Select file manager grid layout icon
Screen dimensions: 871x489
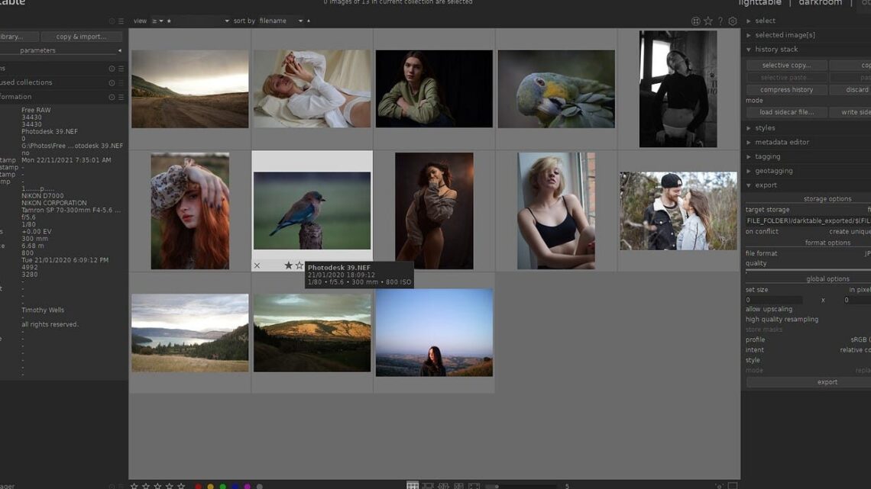[x=412, y=486]
